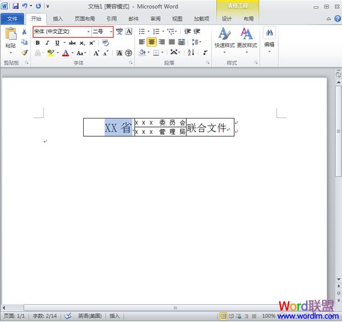Click the Copy icon

point(24,42)
